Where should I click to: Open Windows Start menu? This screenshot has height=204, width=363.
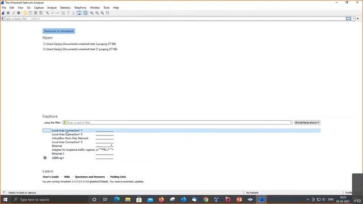pos(5,199)
